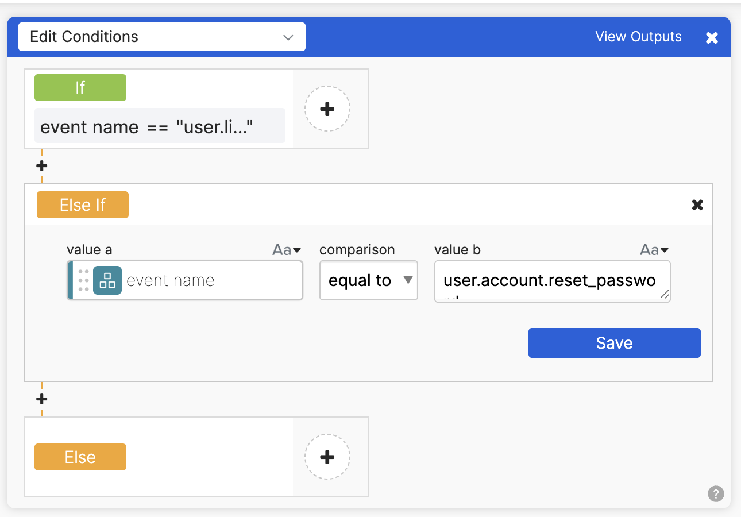Open value a type selector Aa

[286, 250]
